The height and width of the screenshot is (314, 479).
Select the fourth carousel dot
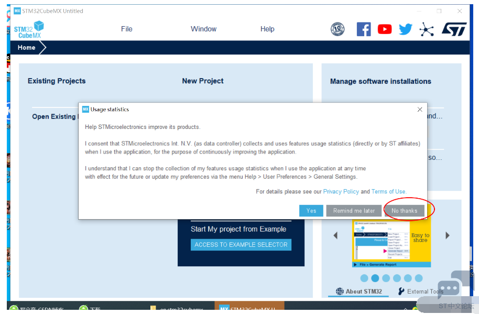(397, 278)
